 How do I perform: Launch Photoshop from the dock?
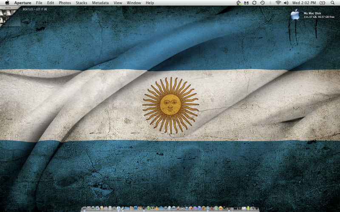pos(136,208)
